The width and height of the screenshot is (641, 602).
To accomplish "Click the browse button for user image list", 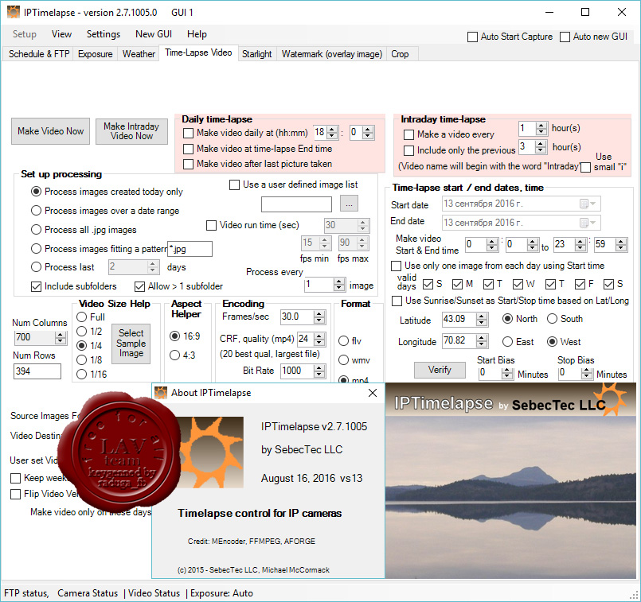I will (349, 204).
